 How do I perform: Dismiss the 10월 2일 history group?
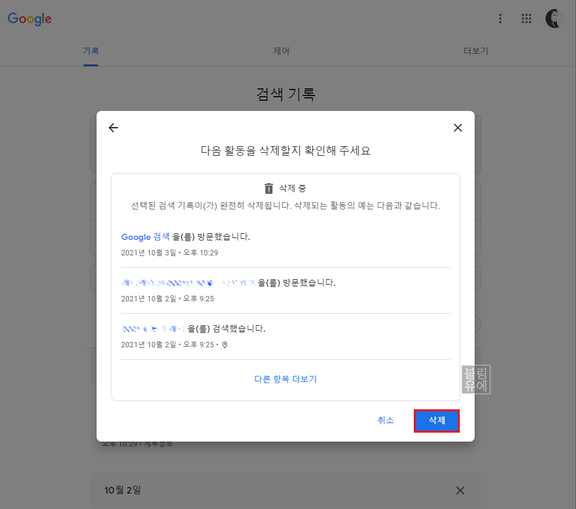point(460,490)
